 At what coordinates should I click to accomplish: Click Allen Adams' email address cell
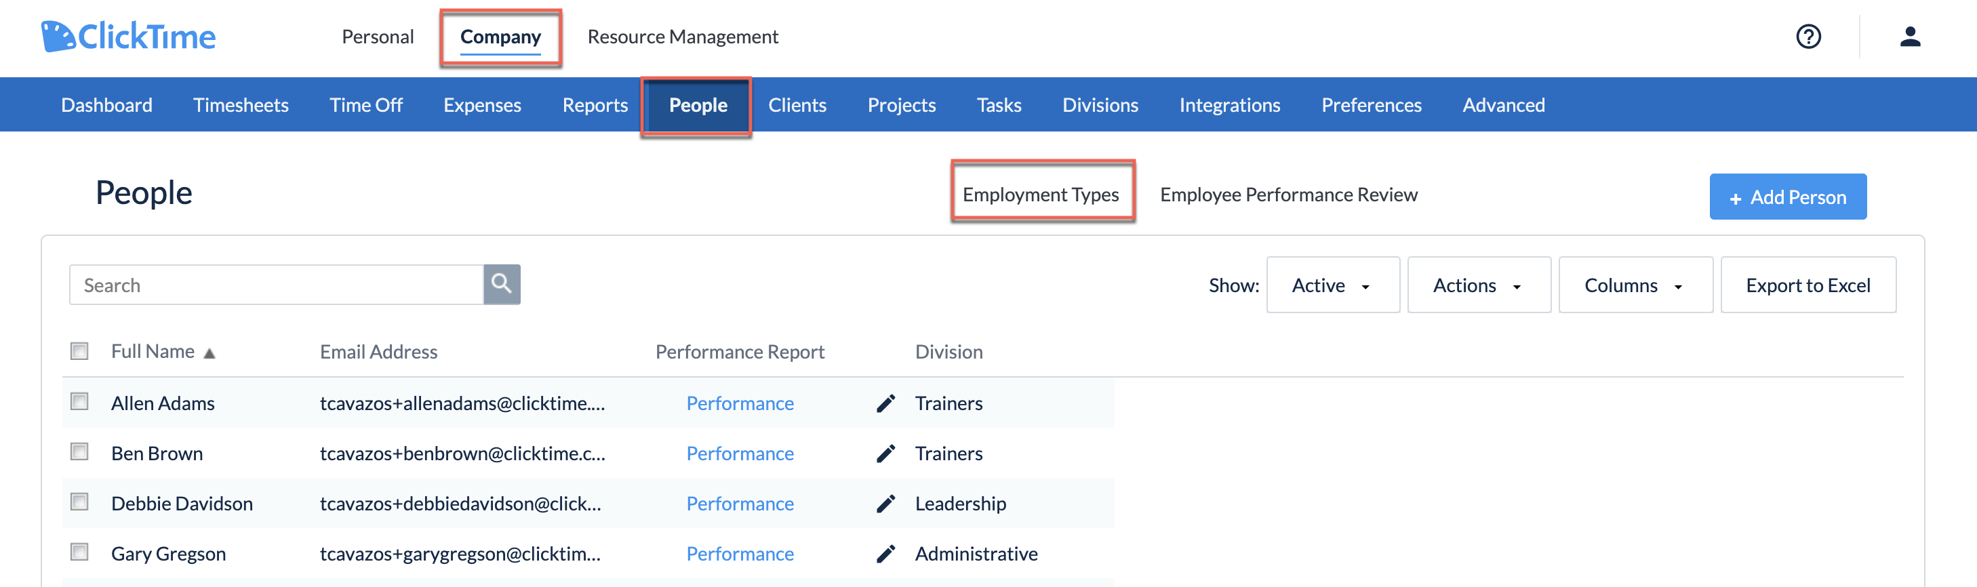point(463,403)
